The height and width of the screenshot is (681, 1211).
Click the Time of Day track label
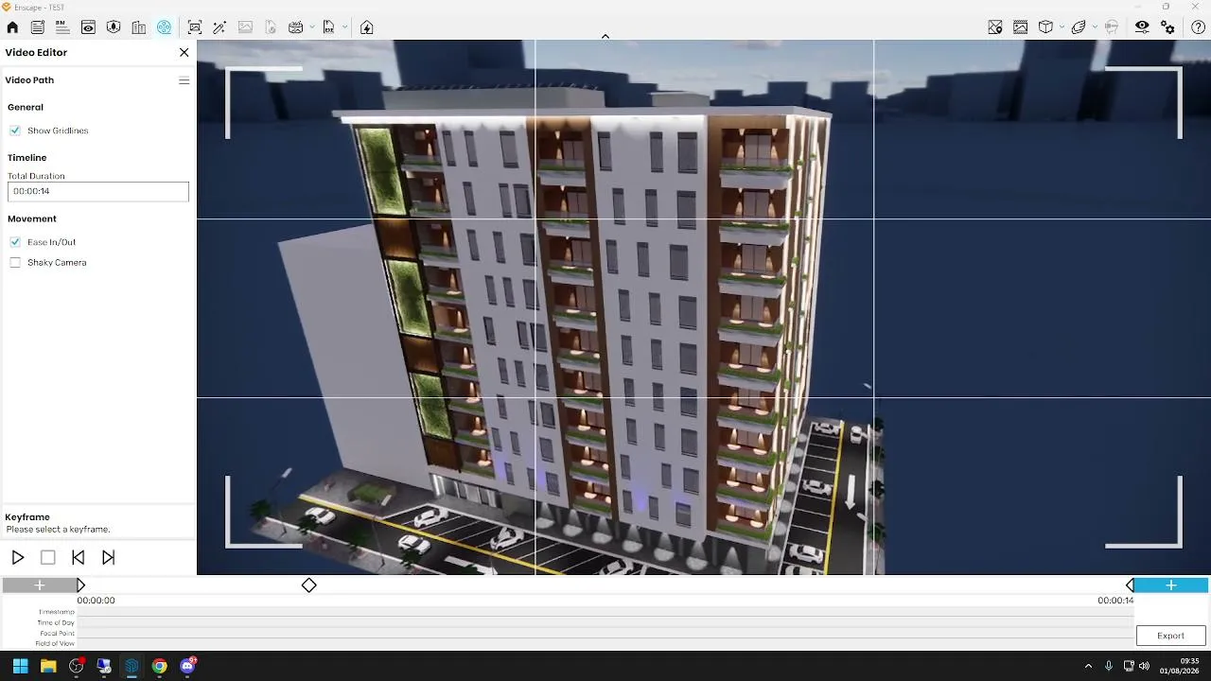(56, 623)
